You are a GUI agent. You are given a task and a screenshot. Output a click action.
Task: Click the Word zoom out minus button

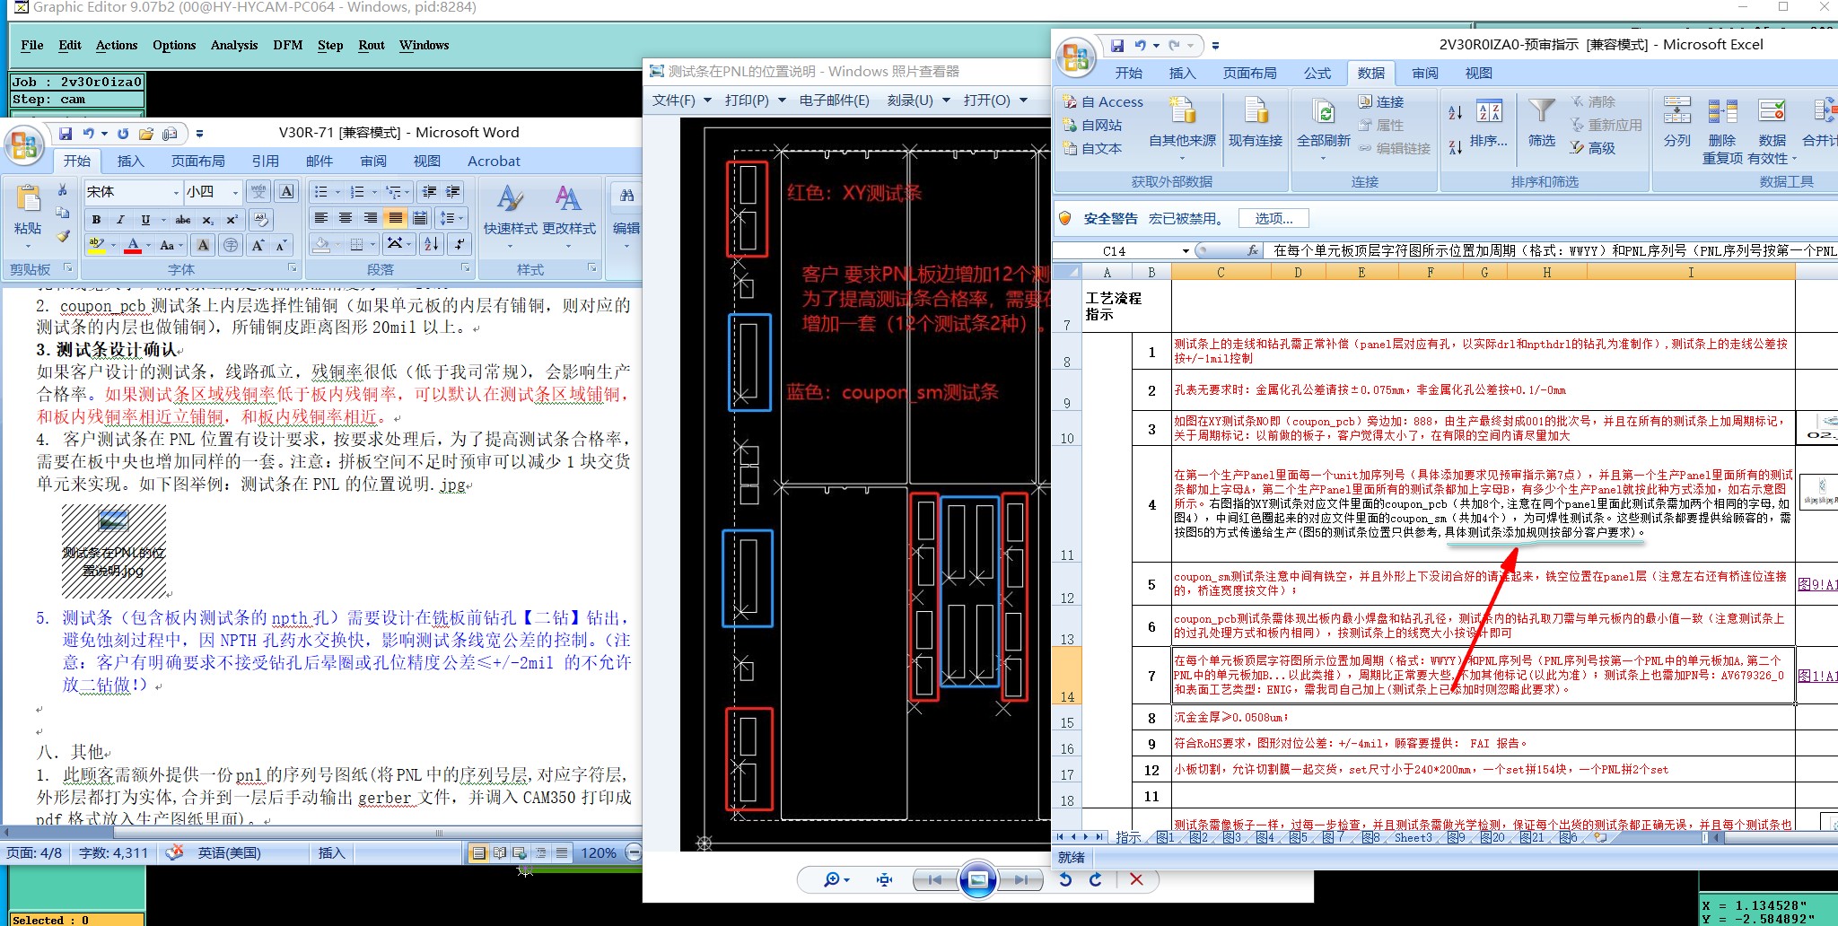634,852
